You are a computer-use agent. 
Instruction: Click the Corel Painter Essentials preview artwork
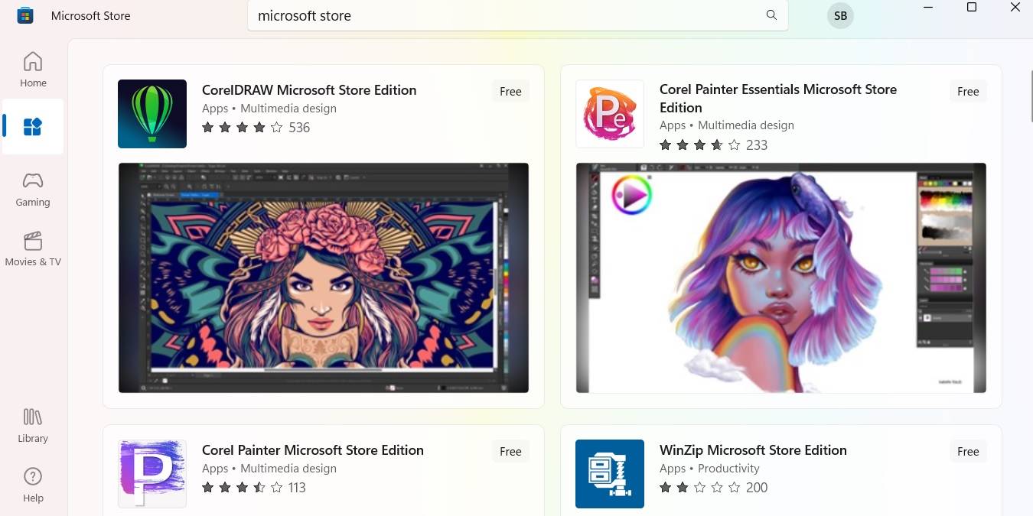[780, 277]
